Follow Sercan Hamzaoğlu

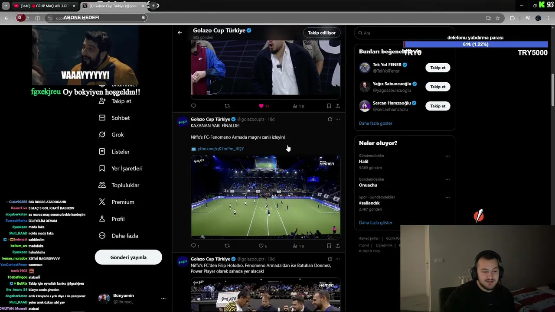coord(437,106)
